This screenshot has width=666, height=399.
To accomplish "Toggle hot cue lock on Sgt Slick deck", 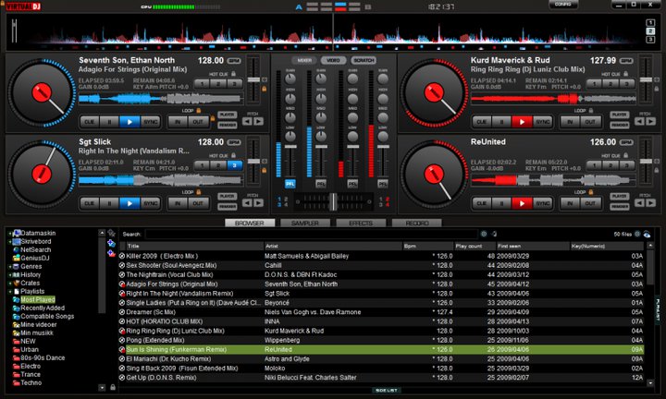I will click(233, 155).
